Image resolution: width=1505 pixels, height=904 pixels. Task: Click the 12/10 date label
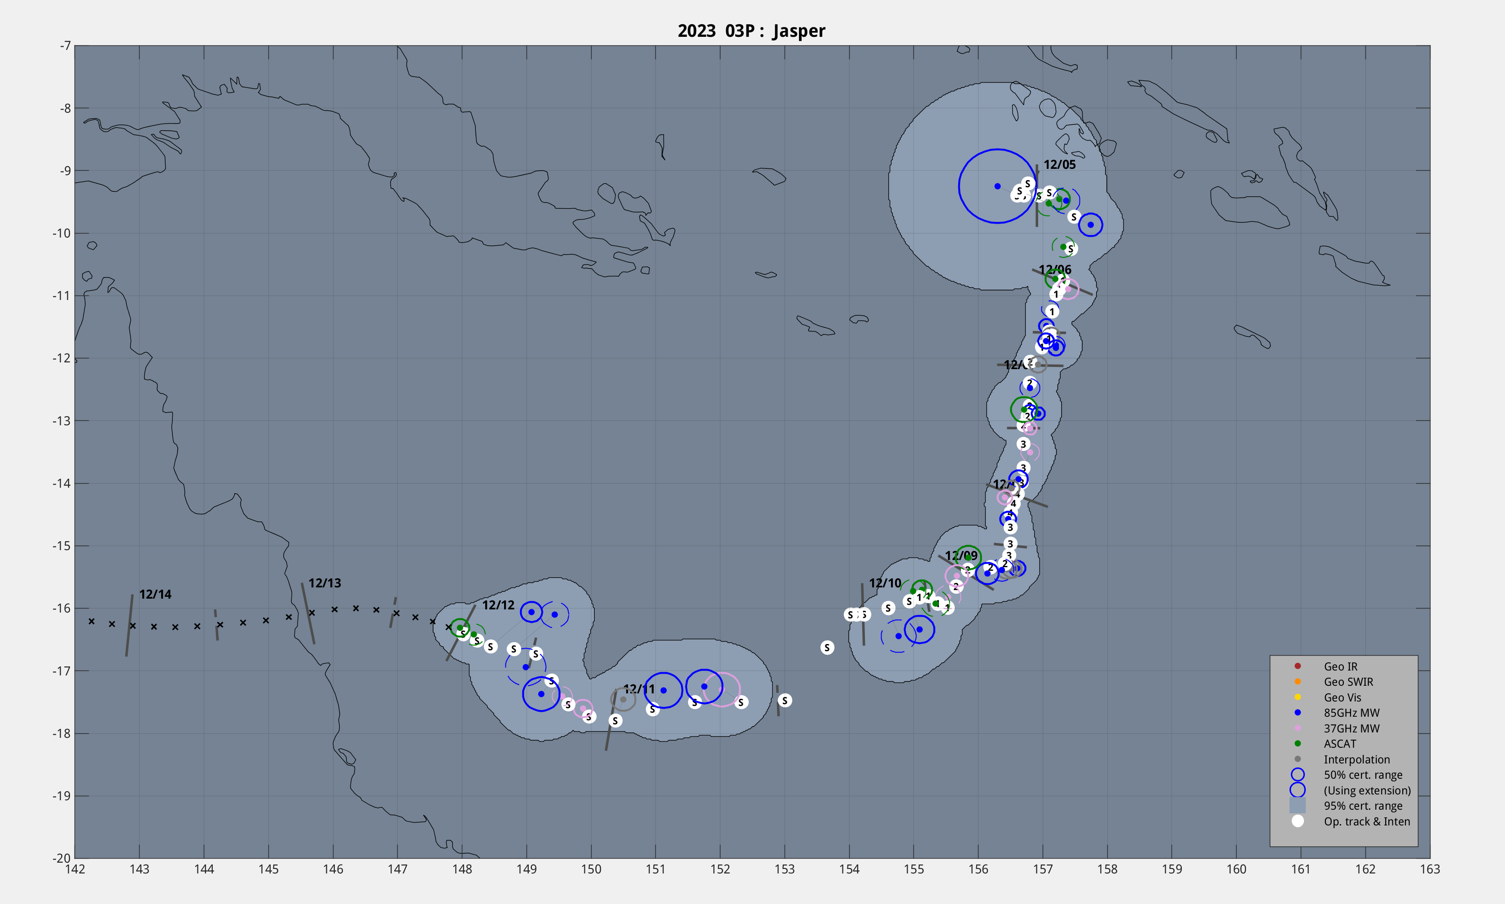click(x=885, y=583)
